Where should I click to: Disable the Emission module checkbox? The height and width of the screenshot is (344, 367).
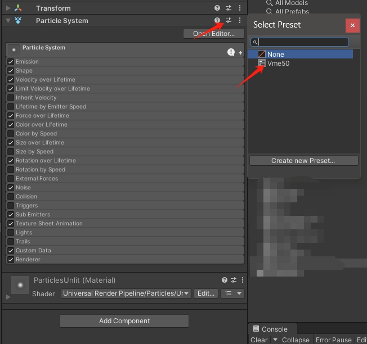11,62
